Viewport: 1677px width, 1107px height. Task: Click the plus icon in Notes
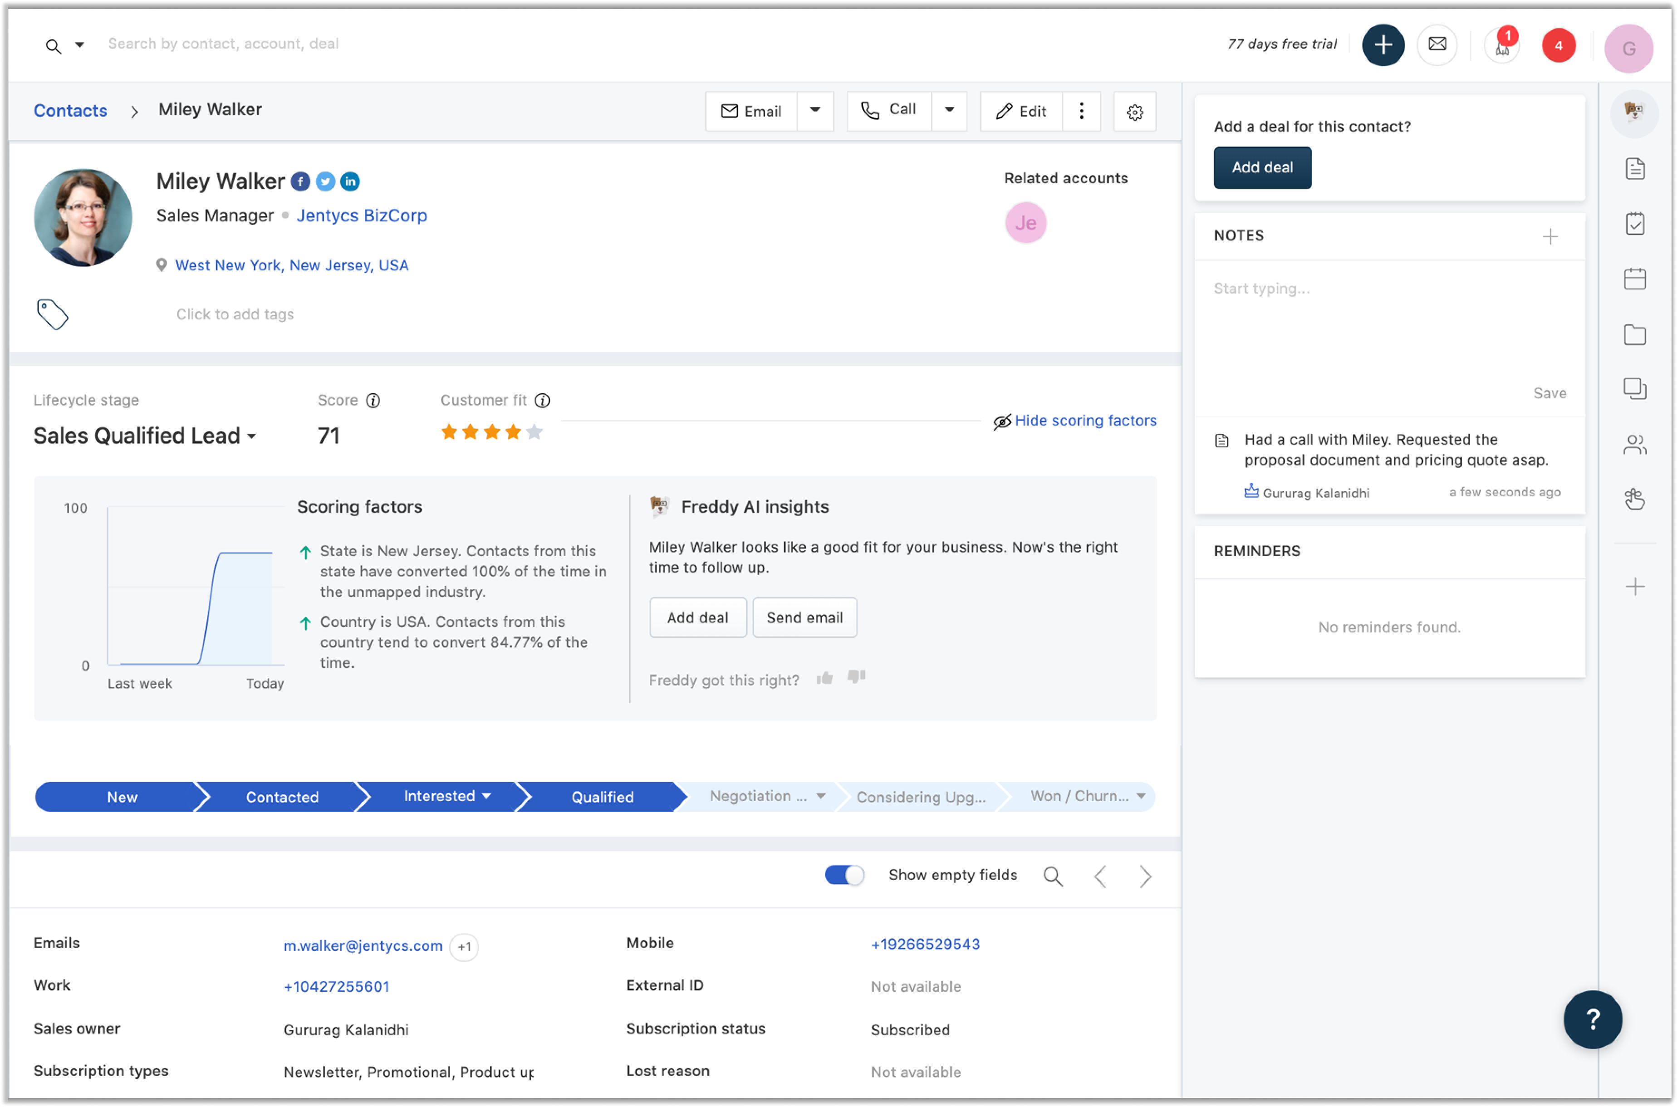coord(1550,236)
